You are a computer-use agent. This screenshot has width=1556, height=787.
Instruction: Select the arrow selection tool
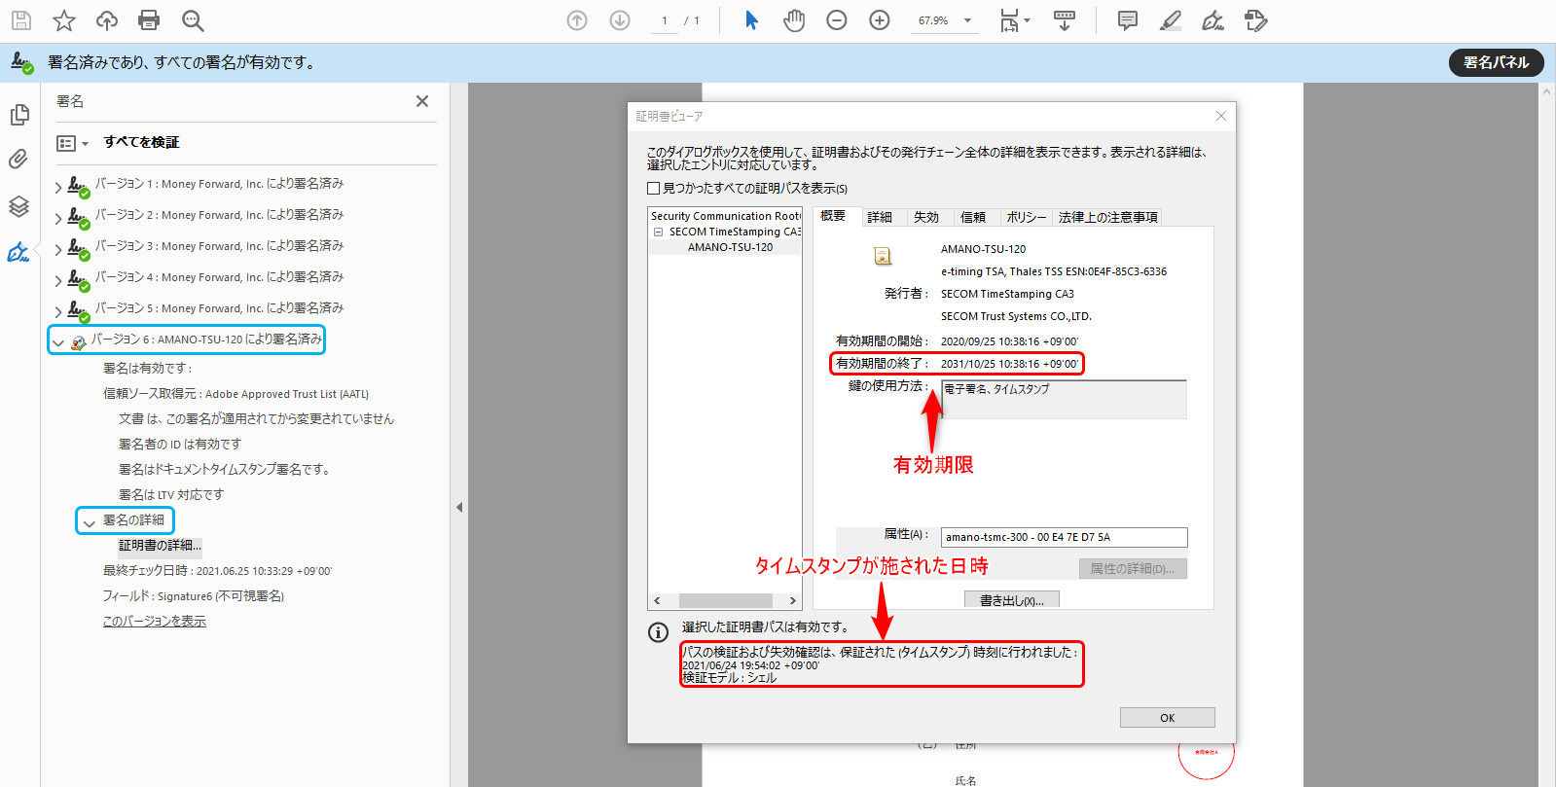[x=751, y=20]
